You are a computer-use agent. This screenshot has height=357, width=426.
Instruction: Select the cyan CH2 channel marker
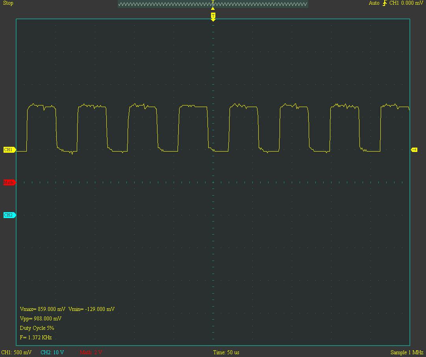[x=10, y=215]
